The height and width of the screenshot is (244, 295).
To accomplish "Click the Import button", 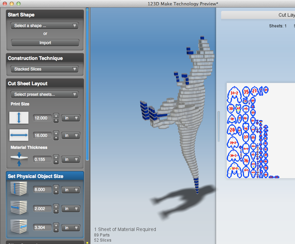I will pyautogui.click(x=45, y=43).
